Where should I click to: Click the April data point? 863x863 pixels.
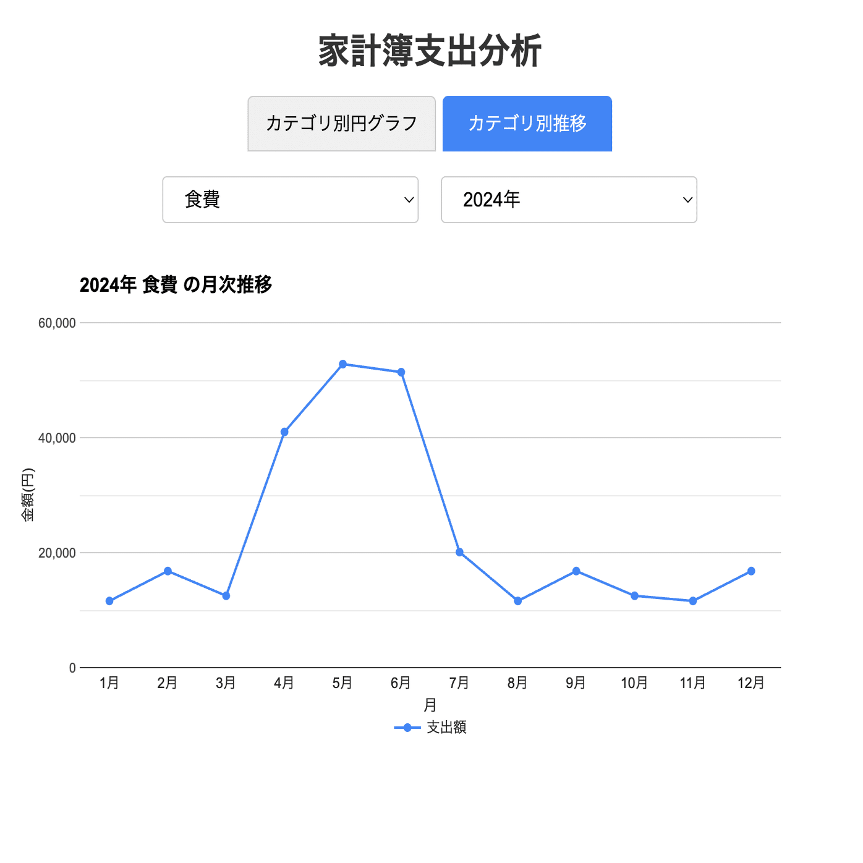[284, 432]
